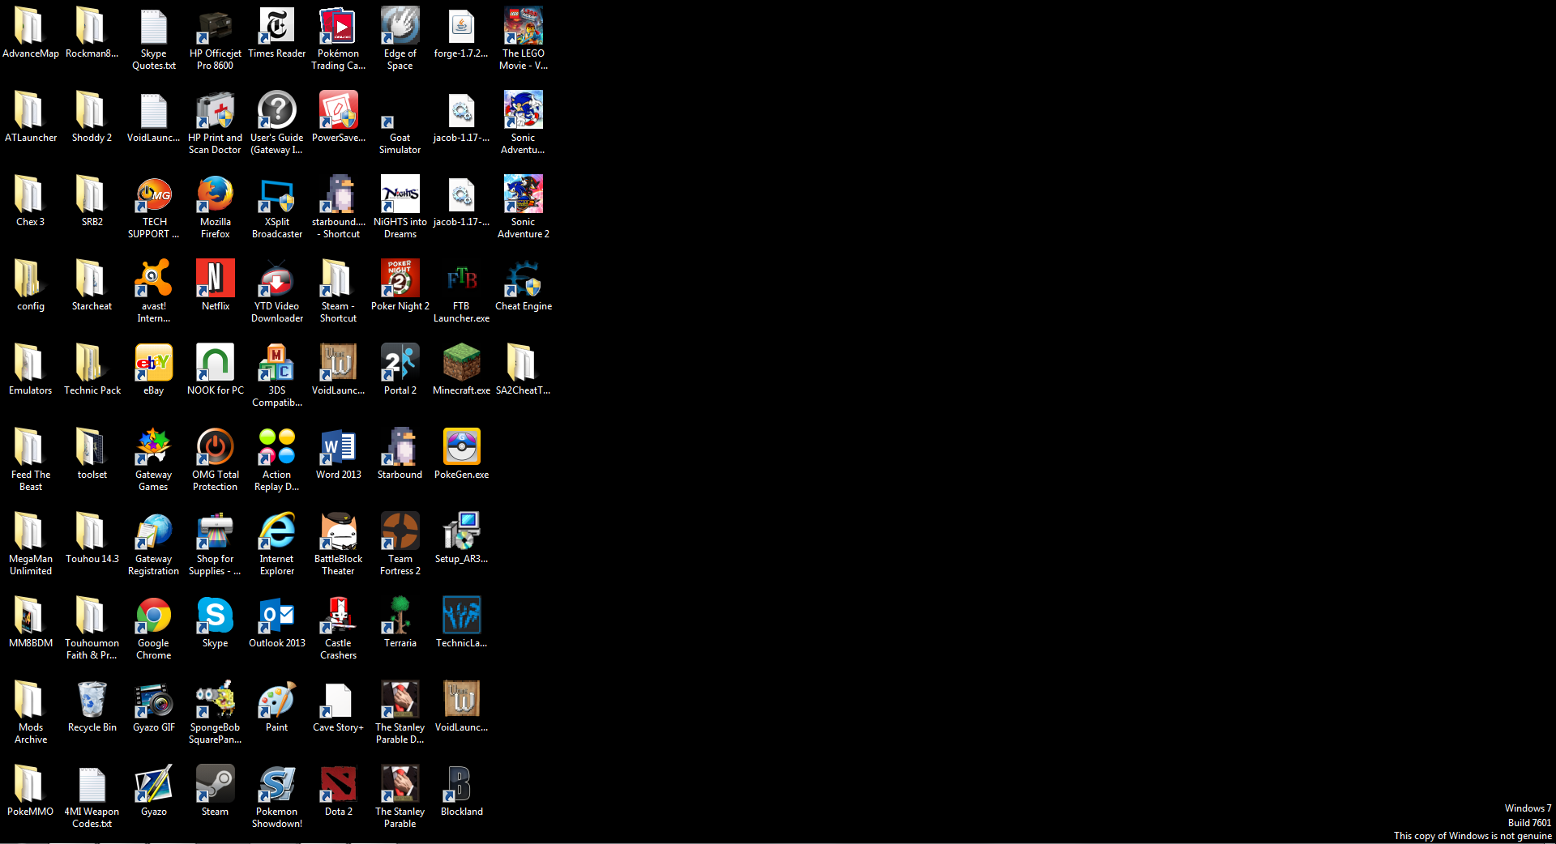The image size is (1556, 844).
Task: Open the Pokémon Trading Card Game shortcut
Action: [x=339, y=27]
